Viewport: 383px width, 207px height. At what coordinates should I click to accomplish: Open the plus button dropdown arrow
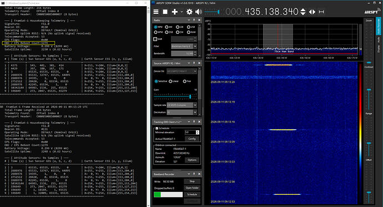182,12
